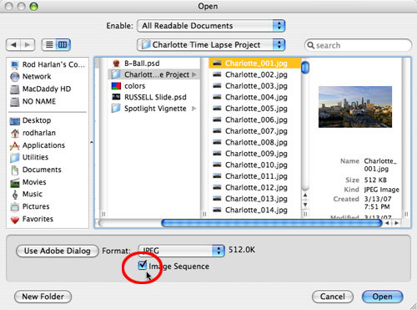Open the Enable All Readable Documents dropdown
Image resolution: width=417 pixels, height=310 pixels.
[x=211, y=26]
